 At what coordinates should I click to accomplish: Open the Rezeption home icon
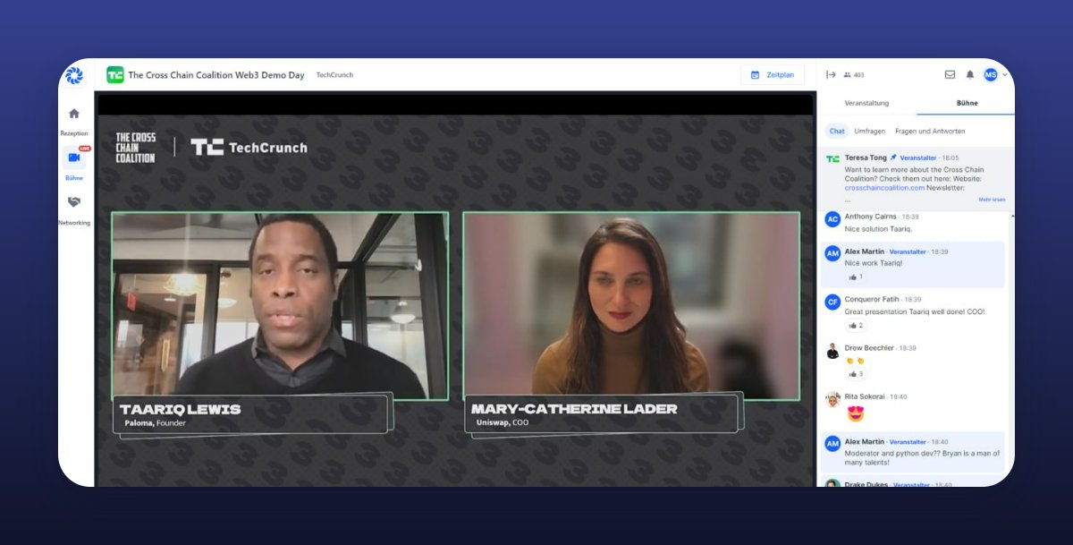coord(74,114)
